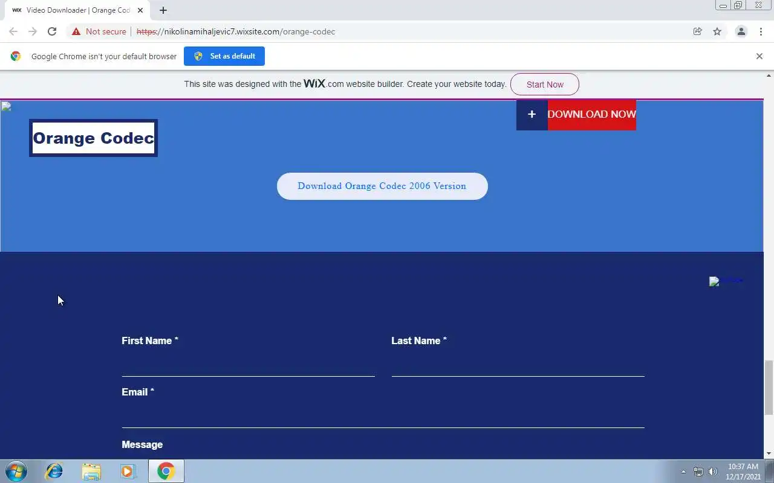Open the Chrome profile icon
774x483 pixels.
point(741,31)
